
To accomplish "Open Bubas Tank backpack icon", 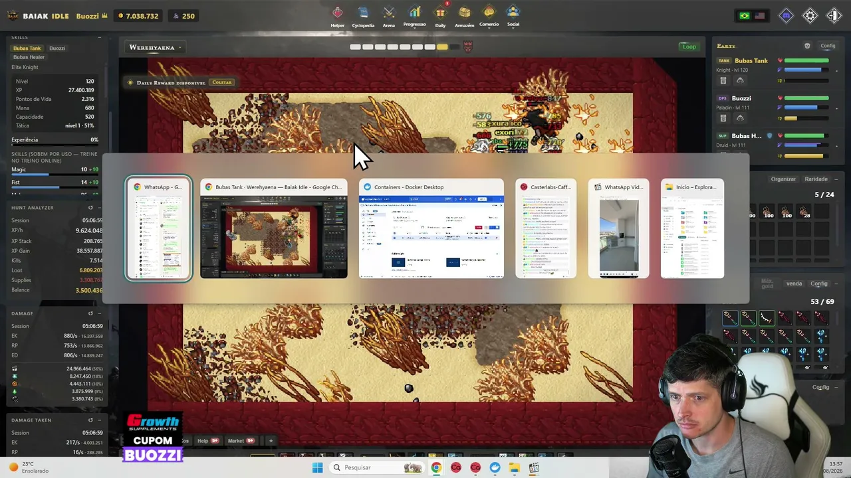I will pyautogui.click(x=723, y=80).
